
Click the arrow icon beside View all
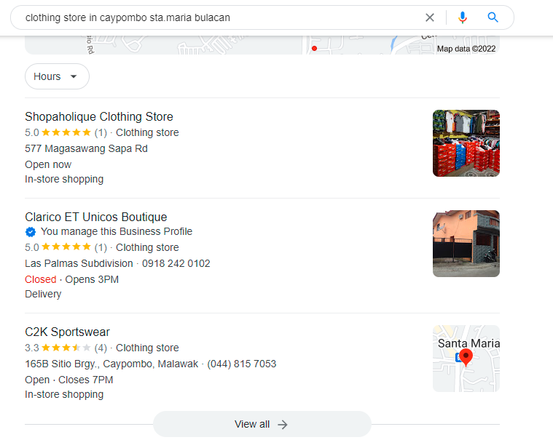pyautogui.click(x=283, y=425)
